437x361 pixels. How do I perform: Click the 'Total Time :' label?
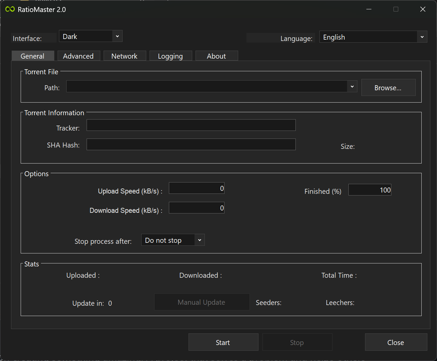pos(339,275)
